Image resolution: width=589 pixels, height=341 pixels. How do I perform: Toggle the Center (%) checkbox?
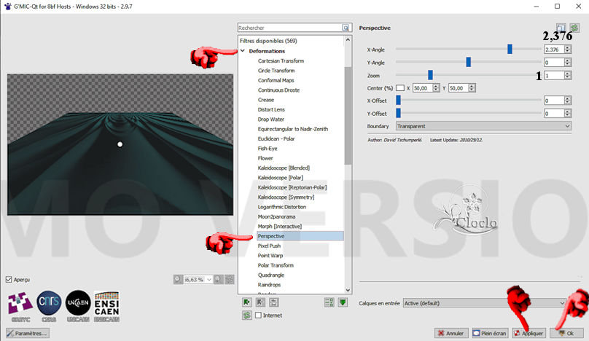tap(399, 87)
